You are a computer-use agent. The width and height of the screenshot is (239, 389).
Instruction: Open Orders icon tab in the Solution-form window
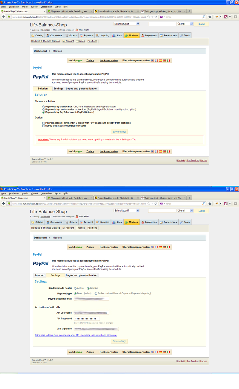pos(67,35)
